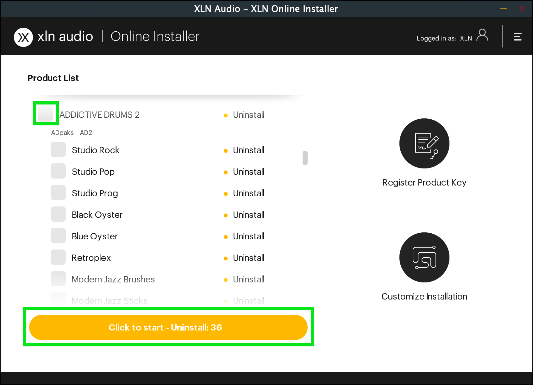
Task: Open the Register Product Key icon
Action: (424, 143)
